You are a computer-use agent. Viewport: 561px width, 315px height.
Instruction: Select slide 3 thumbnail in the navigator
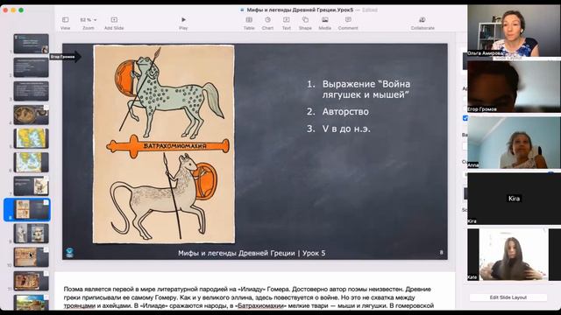[32, 91]
